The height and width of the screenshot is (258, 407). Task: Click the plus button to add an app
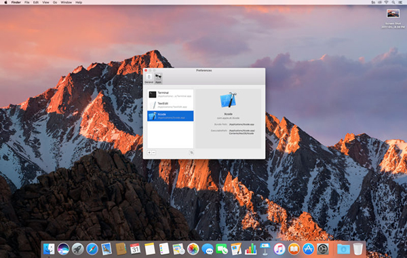click(x=149, y=153)
